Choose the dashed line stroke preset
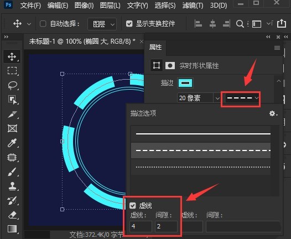Screen dimensions: 291x239 pyautogui.click(x=201, y=150)
